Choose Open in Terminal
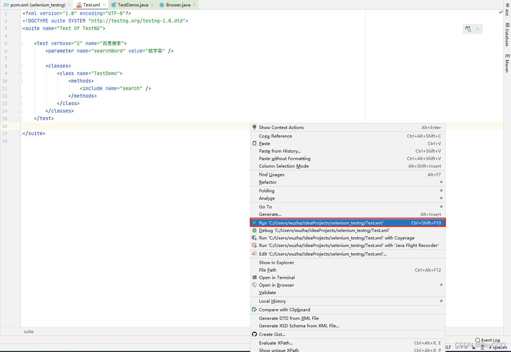Image resolution: width=511 pixels, height=352 pixels. coord(348,278)
